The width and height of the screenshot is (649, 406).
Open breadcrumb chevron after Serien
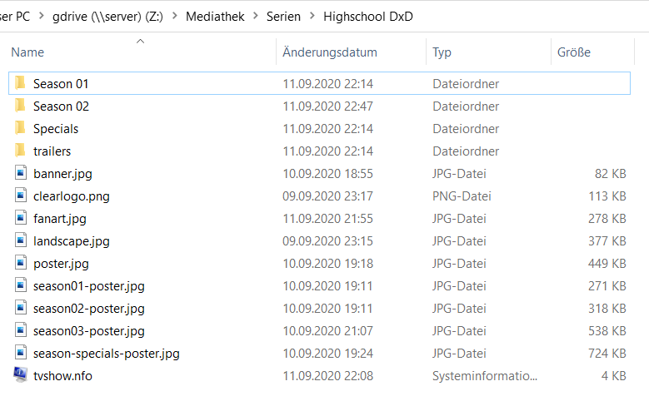point(312,16)
